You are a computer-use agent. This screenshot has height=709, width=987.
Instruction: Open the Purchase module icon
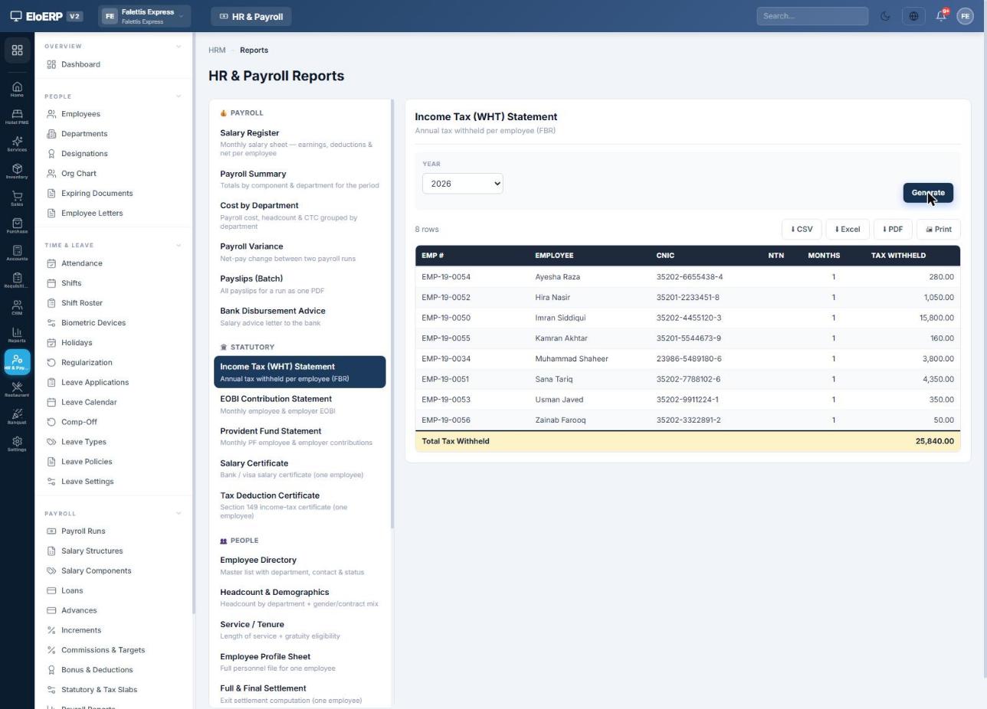pyautogui.click(x=17, y=226)
